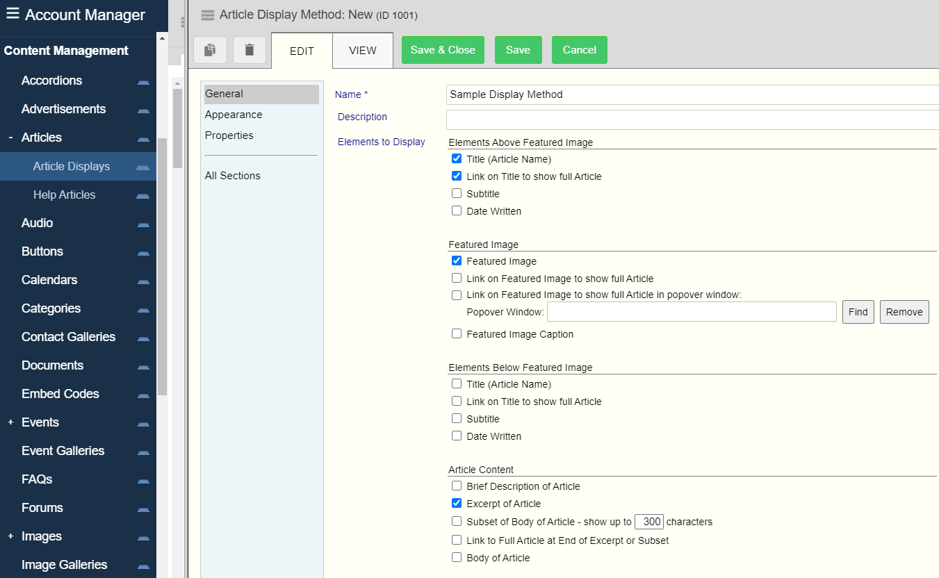Viewport: 939px width, 578px height.
Task: Select the General section
Action: tap(261, 94)
